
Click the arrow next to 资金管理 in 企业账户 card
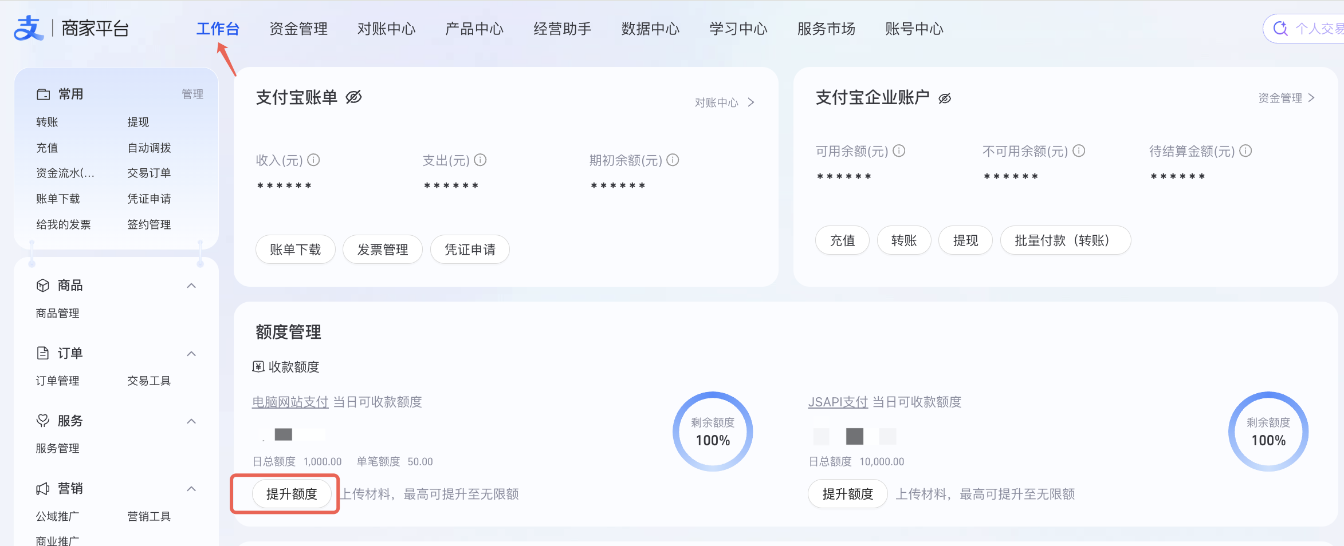pos(1311,98)
